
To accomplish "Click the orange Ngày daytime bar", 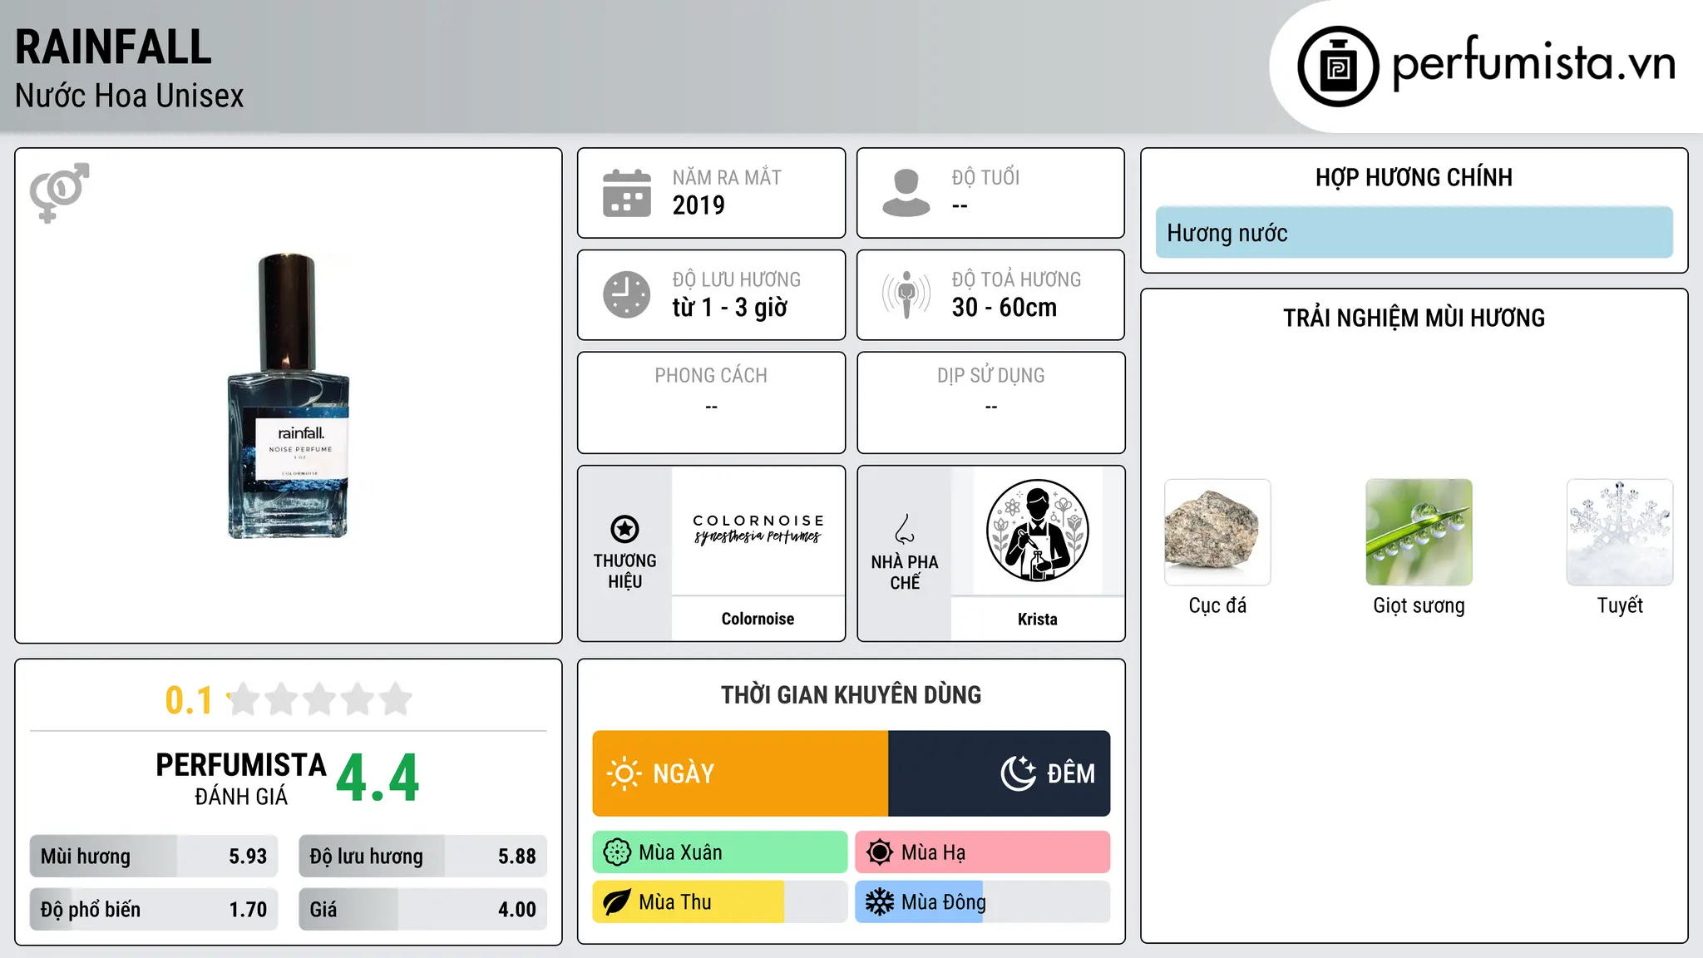I will click(x=740, y=773).
